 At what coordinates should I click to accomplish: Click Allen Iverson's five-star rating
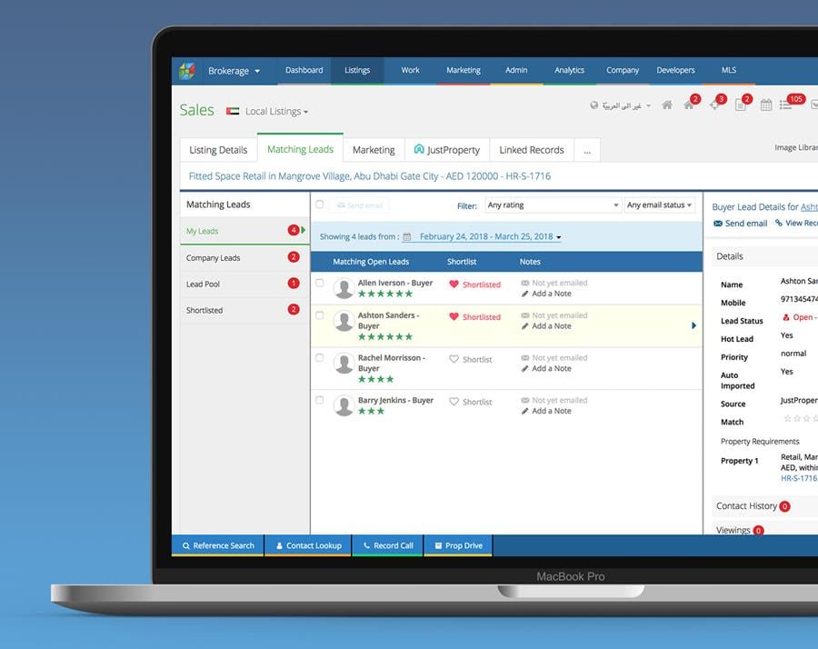point(385,294)
